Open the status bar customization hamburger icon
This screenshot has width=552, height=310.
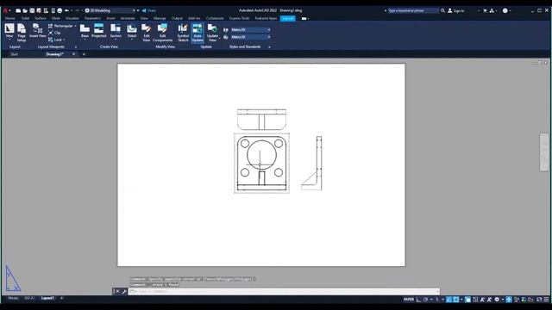click(546, 300)
